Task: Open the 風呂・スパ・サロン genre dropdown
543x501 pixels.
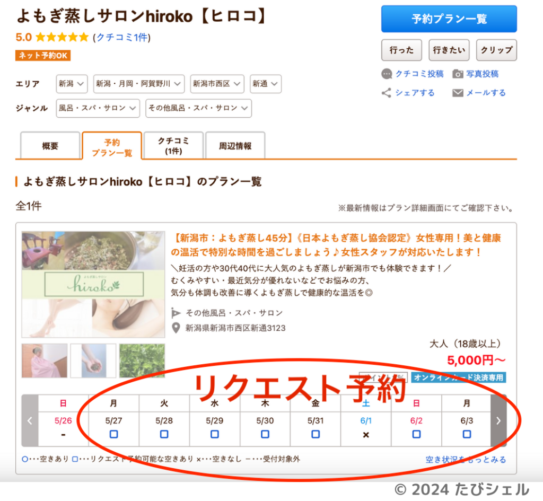Action: coord(98,108)
